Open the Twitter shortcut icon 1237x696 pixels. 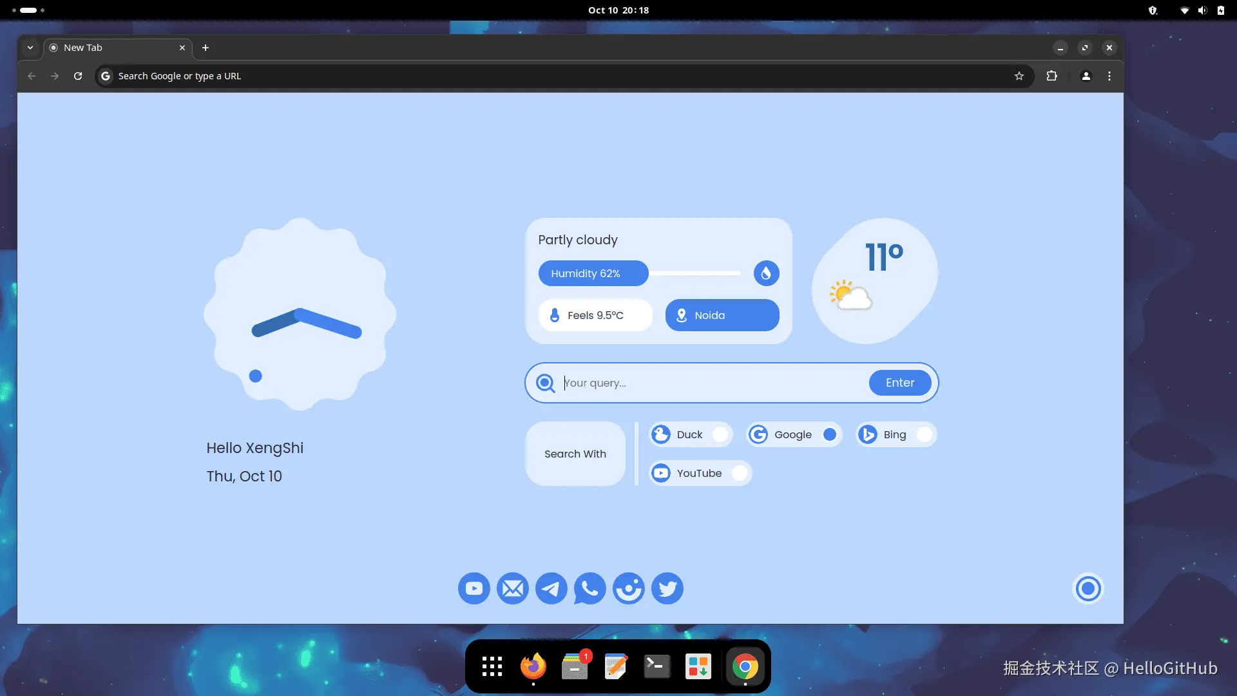tap(667, 588)
